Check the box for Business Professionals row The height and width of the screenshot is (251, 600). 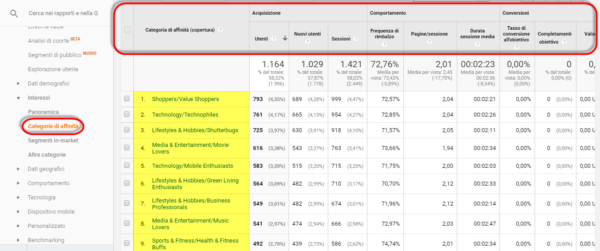point(127,203)
